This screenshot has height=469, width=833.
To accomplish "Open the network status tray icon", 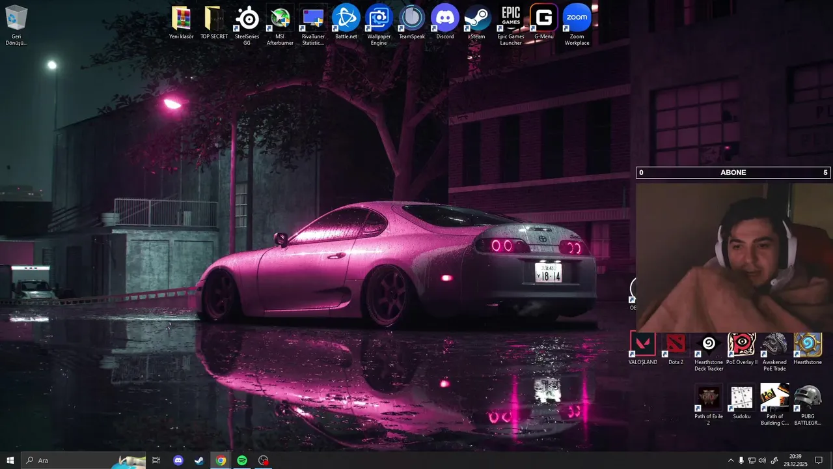I will pos(752,461).
